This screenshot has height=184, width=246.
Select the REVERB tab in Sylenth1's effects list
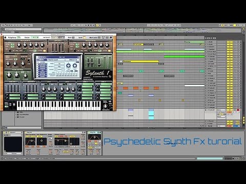point(43,75)
